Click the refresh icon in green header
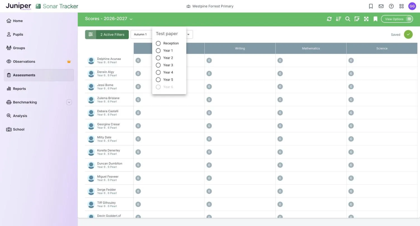Viewport: 420px width, 226px height. click(329, 19)
